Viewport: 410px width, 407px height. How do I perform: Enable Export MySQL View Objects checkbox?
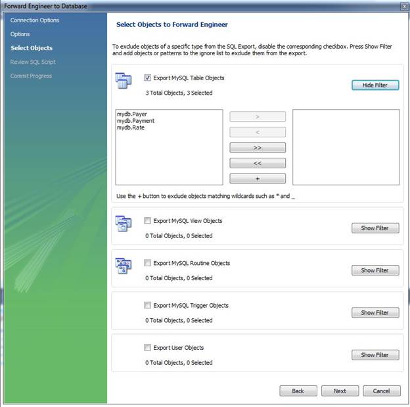click(147, 221)
